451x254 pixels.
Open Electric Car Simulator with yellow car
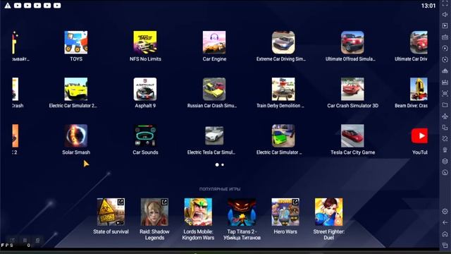[76, 89]
